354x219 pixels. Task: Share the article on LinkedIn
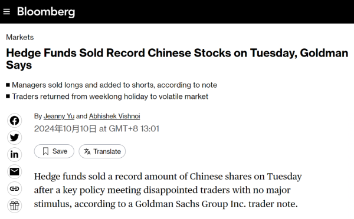[14, 155]
